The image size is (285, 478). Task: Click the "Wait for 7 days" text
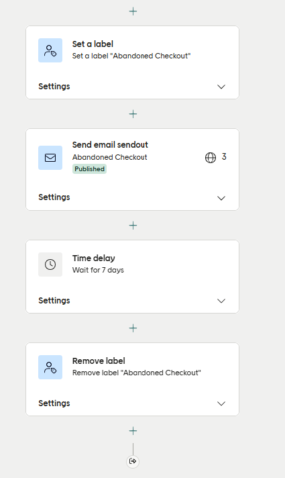[98, 270]
